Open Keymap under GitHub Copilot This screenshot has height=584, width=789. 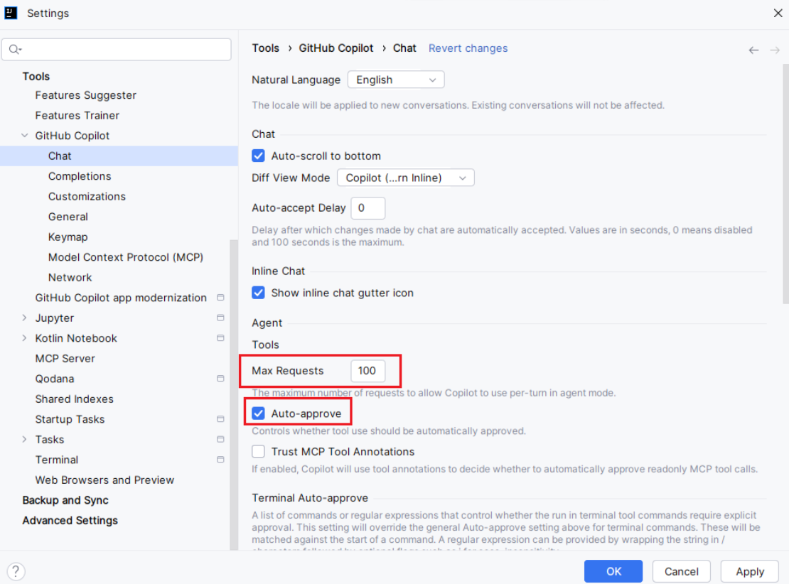(x=68, y=237)
